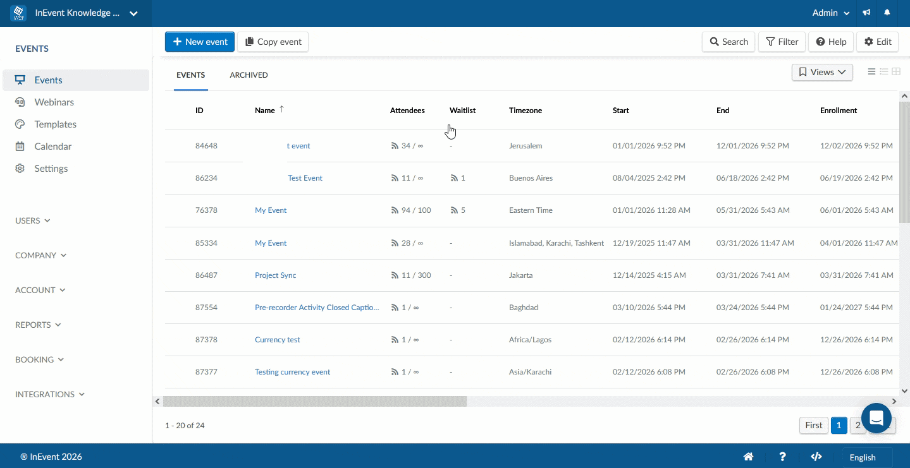Click the Help button
This screenshot has width=910, height=468.
[831, 42]
